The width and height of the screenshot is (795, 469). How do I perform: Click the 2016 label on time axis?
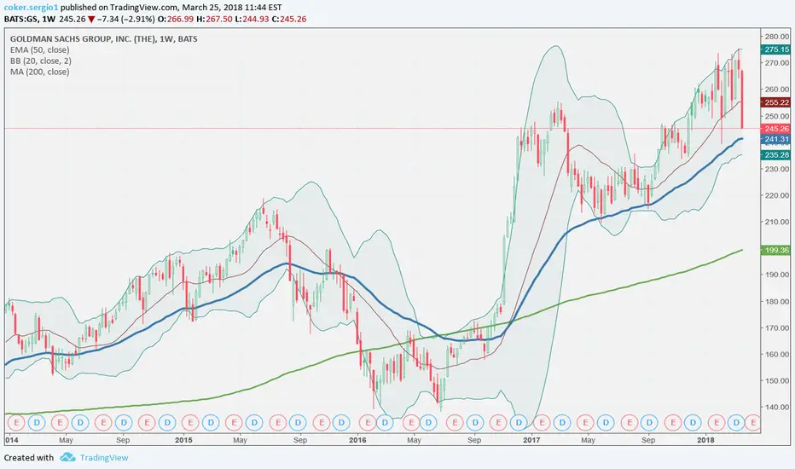358,440
